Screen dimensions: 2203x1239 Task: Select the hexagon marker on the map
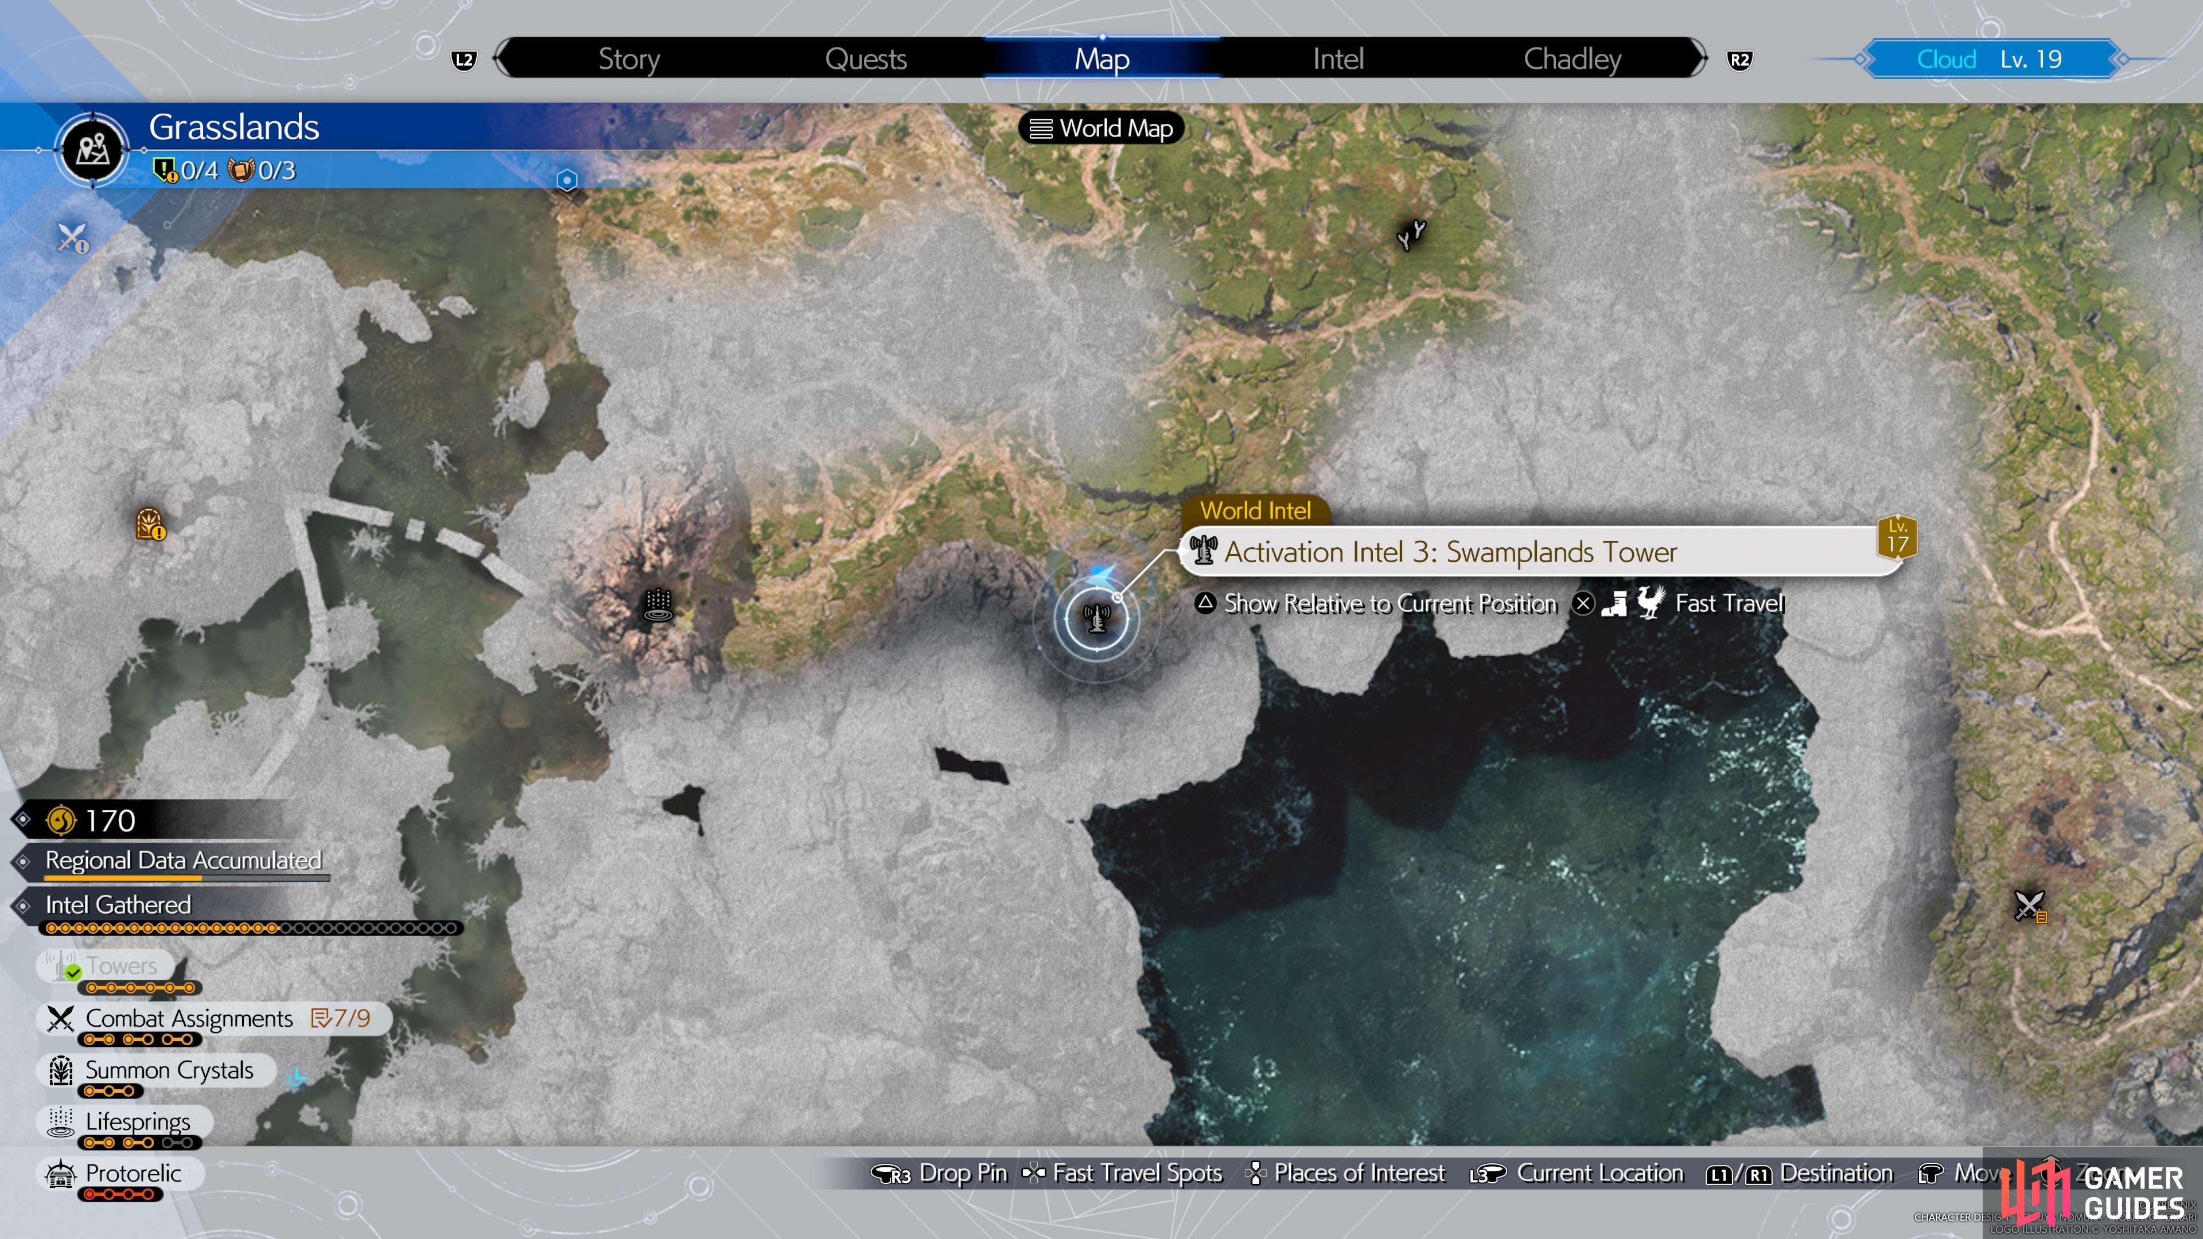coord(567,180)
